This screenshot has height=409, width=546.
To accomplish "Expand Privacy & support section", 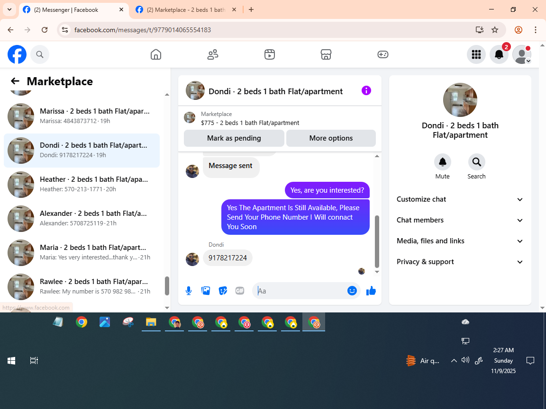I will 460,262.
